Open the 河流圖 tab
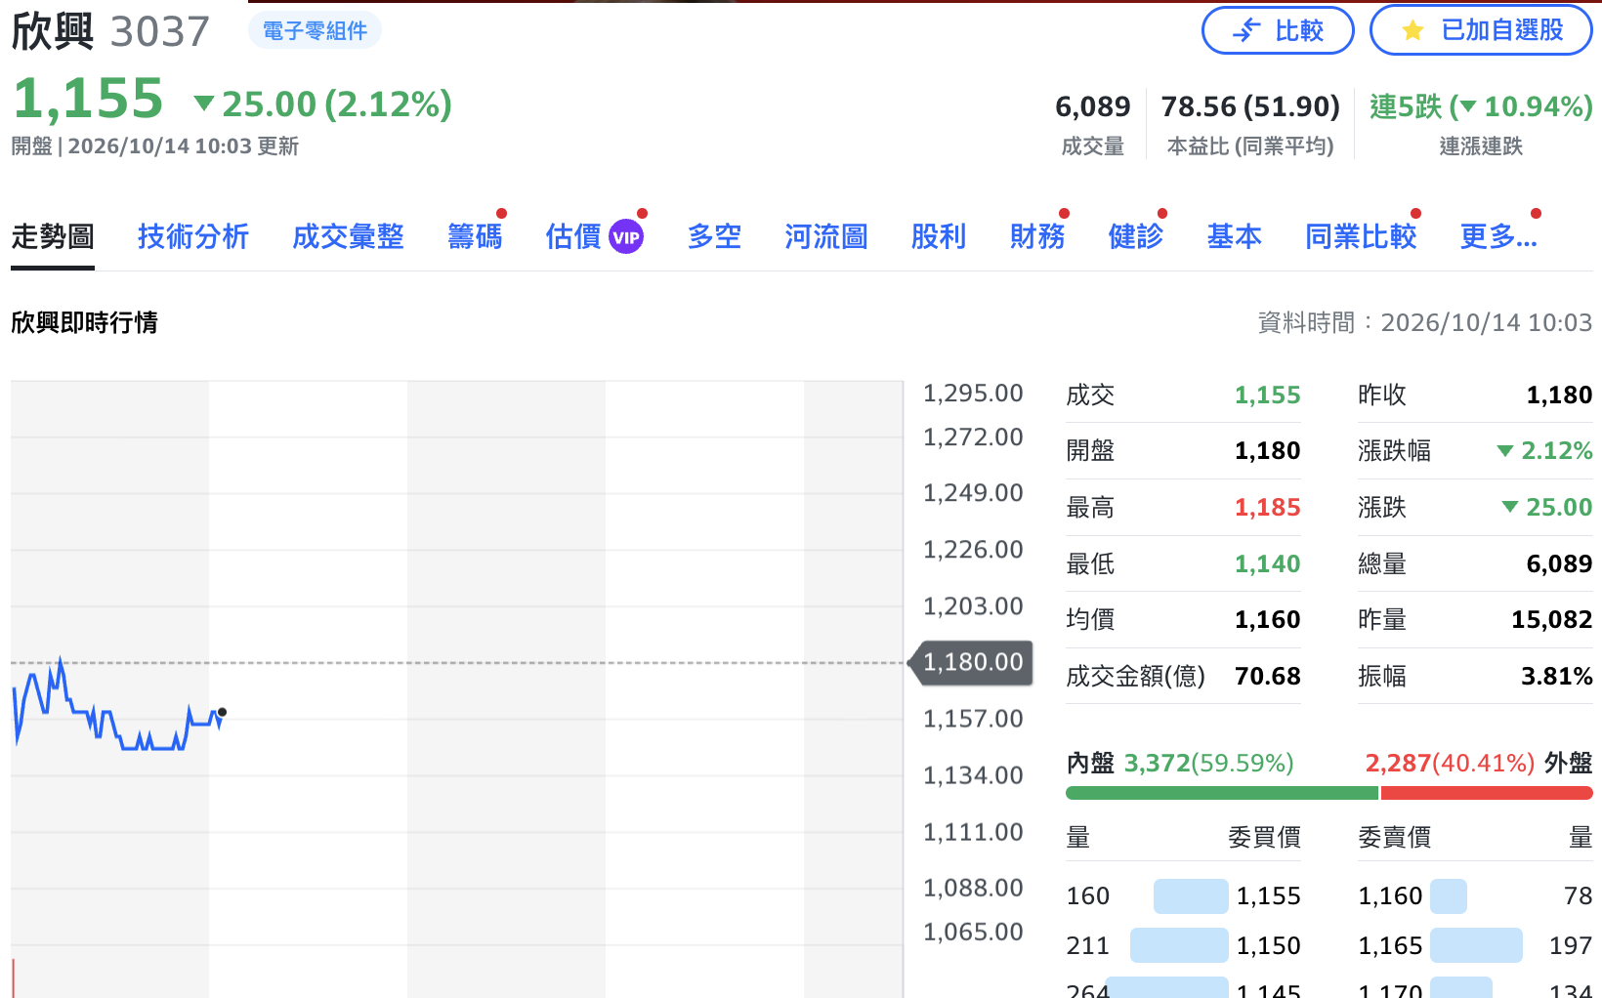The height and width of the screenshot is (998, 1602). (x=826, y=236)
